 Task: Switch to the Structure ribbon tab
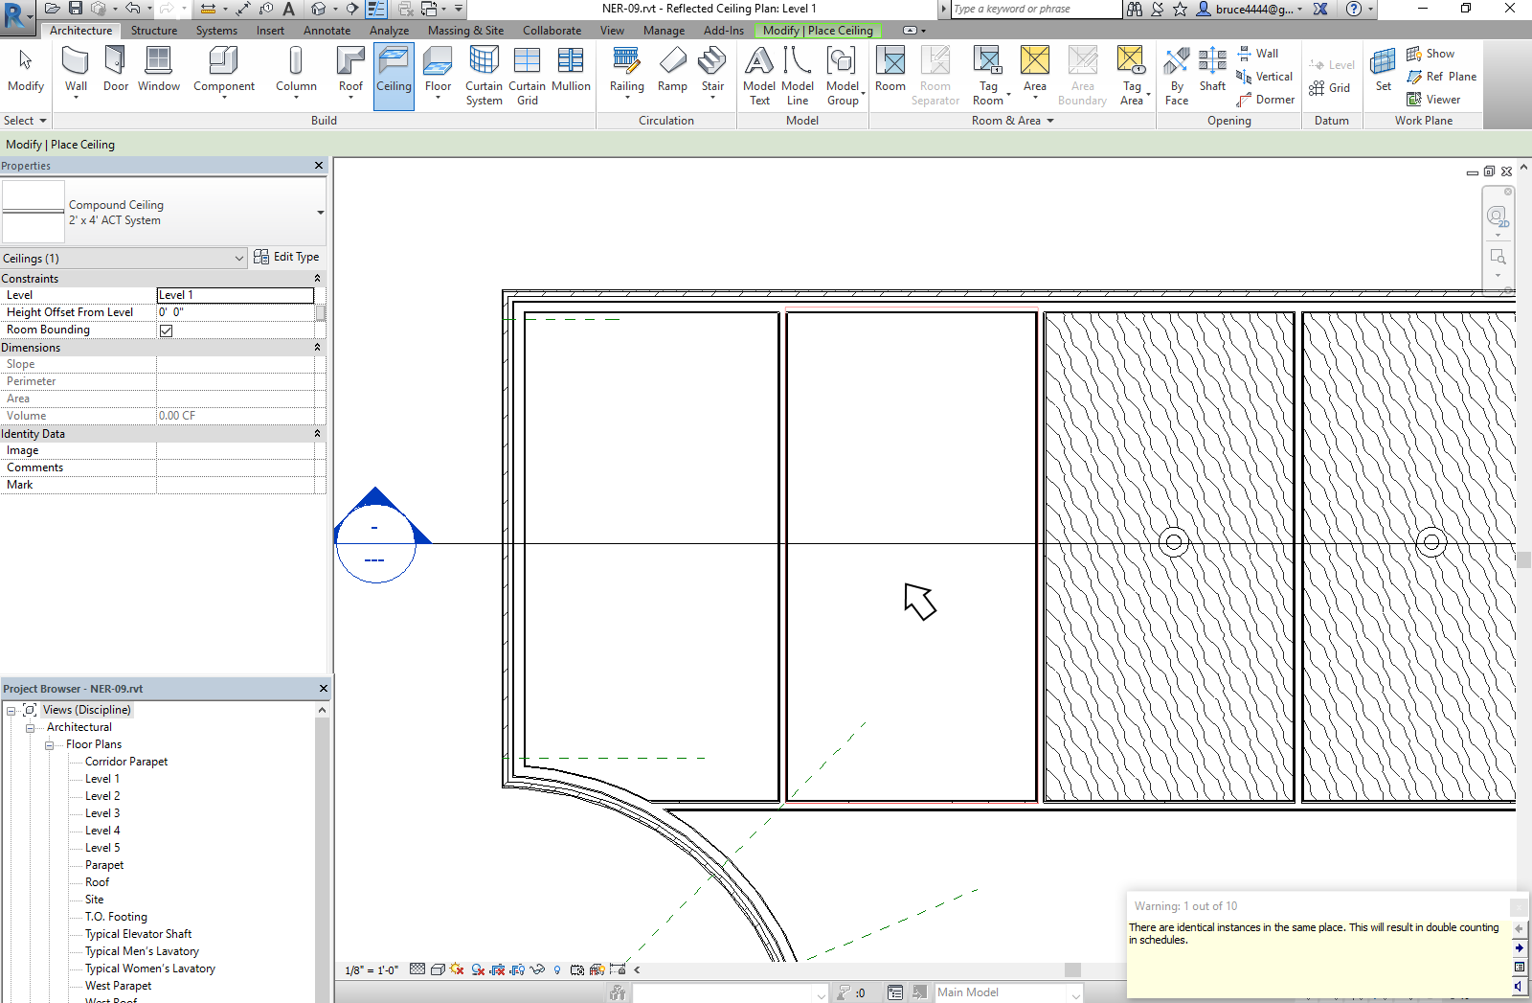click(x=154, y=31)
